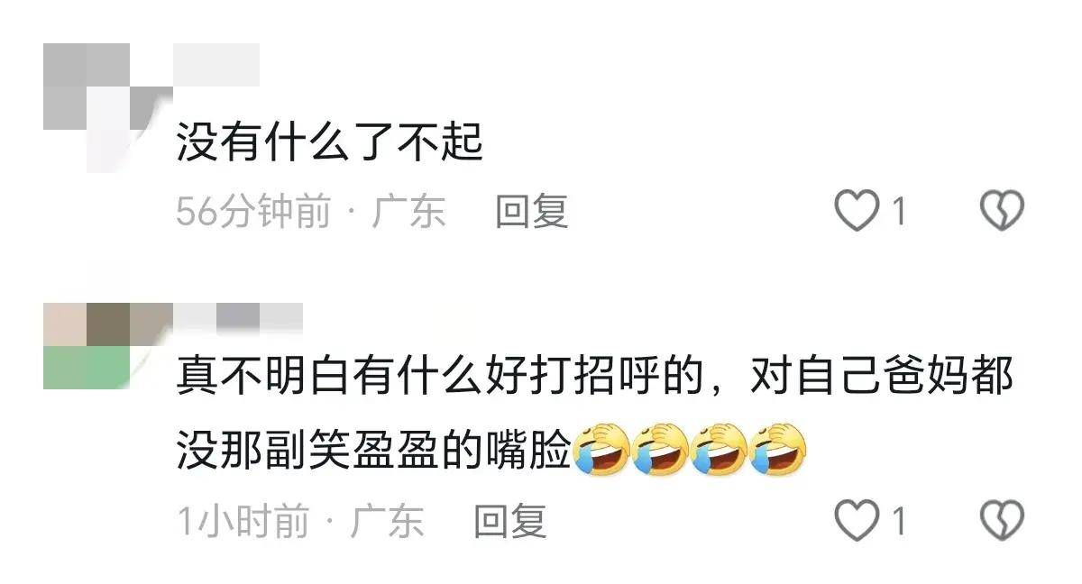Like the "没有什么了不起" comment with the heart

tap(856, 212)
